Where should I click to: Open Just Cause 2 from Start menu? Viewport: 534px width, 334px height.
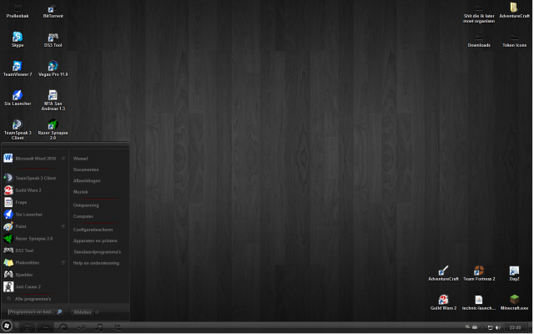pyautogui.click(x=28, y=286)
